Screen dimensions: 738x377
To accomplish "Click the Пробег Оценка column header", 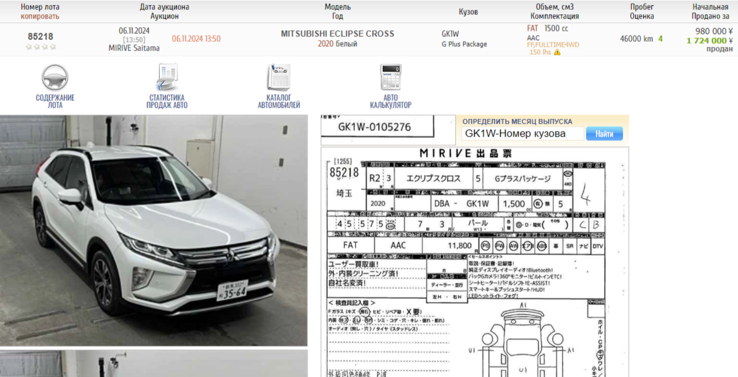I will pyautogui.click(x=641, y=12).
